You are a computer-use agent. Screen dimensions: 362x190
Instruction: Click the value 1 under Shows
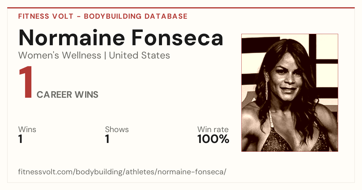pos(107,139)
